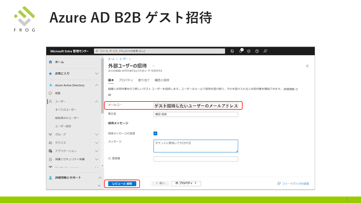Expand the デバイス section chevron

point(97,143)
